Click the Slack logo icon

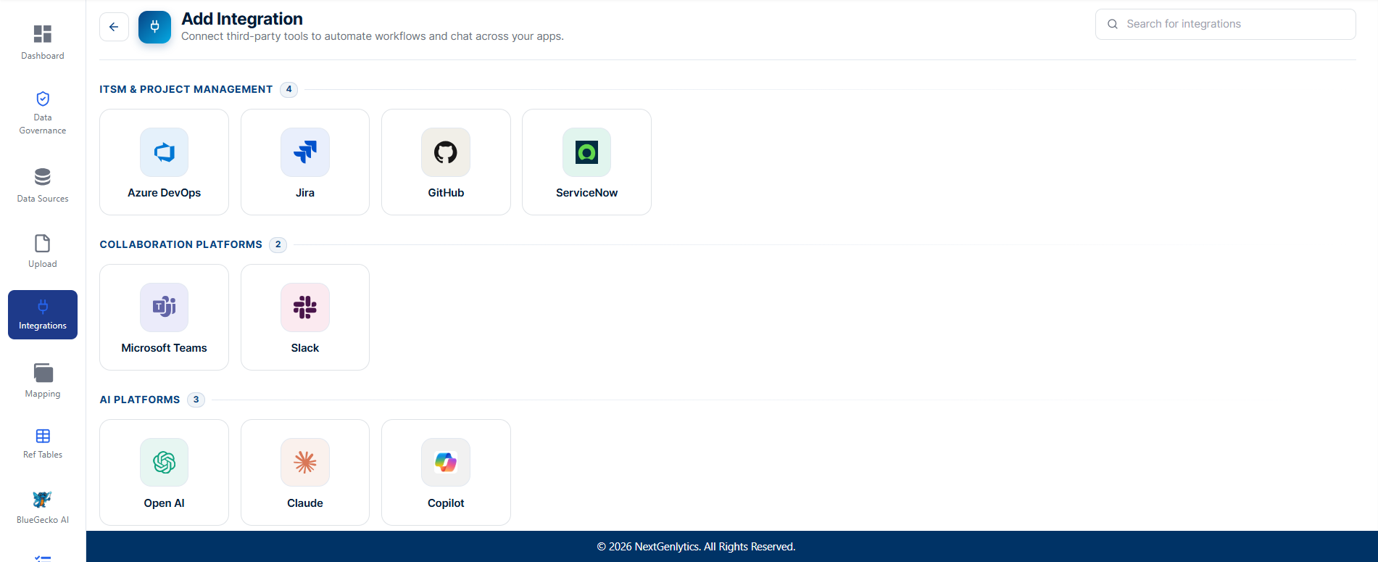(305, 307)
